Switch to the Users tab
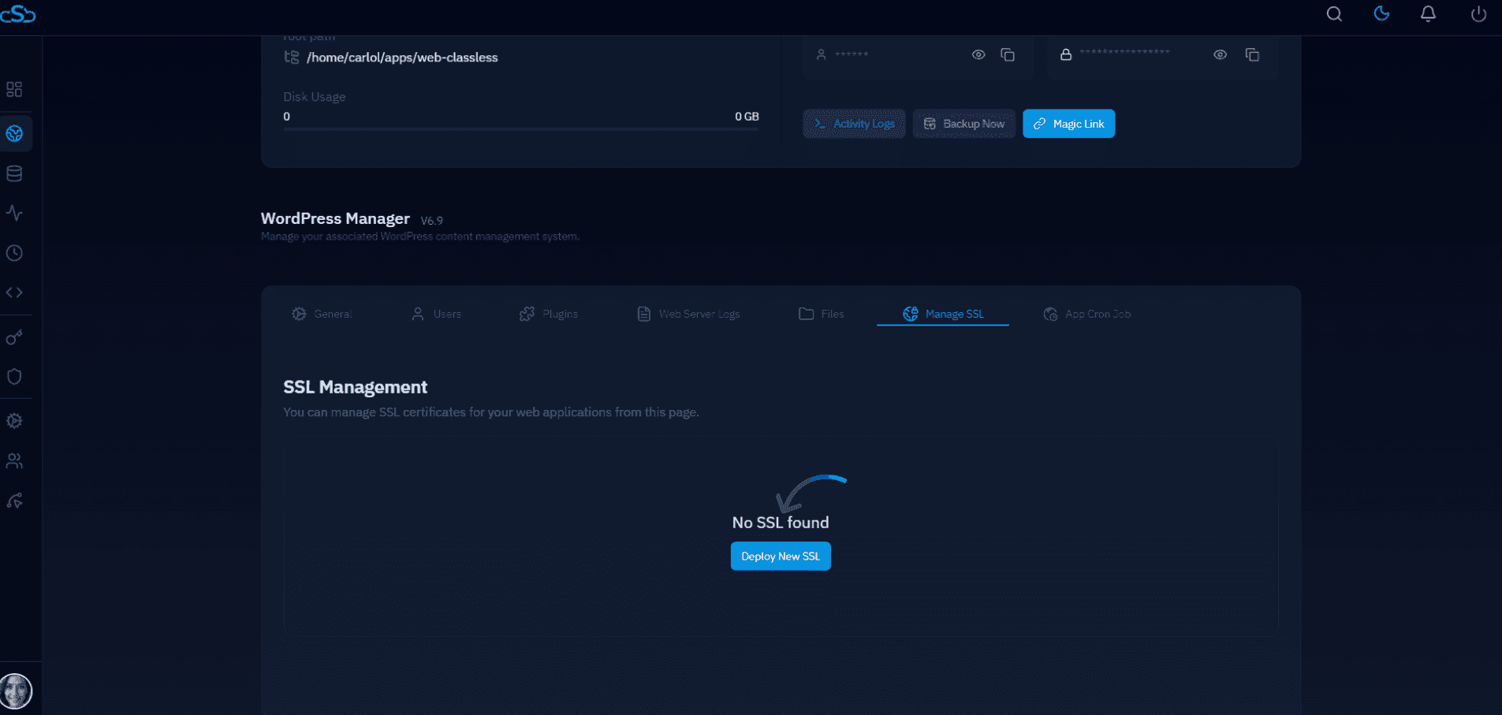Viewport: 1502px width, 715px height. 436,314
